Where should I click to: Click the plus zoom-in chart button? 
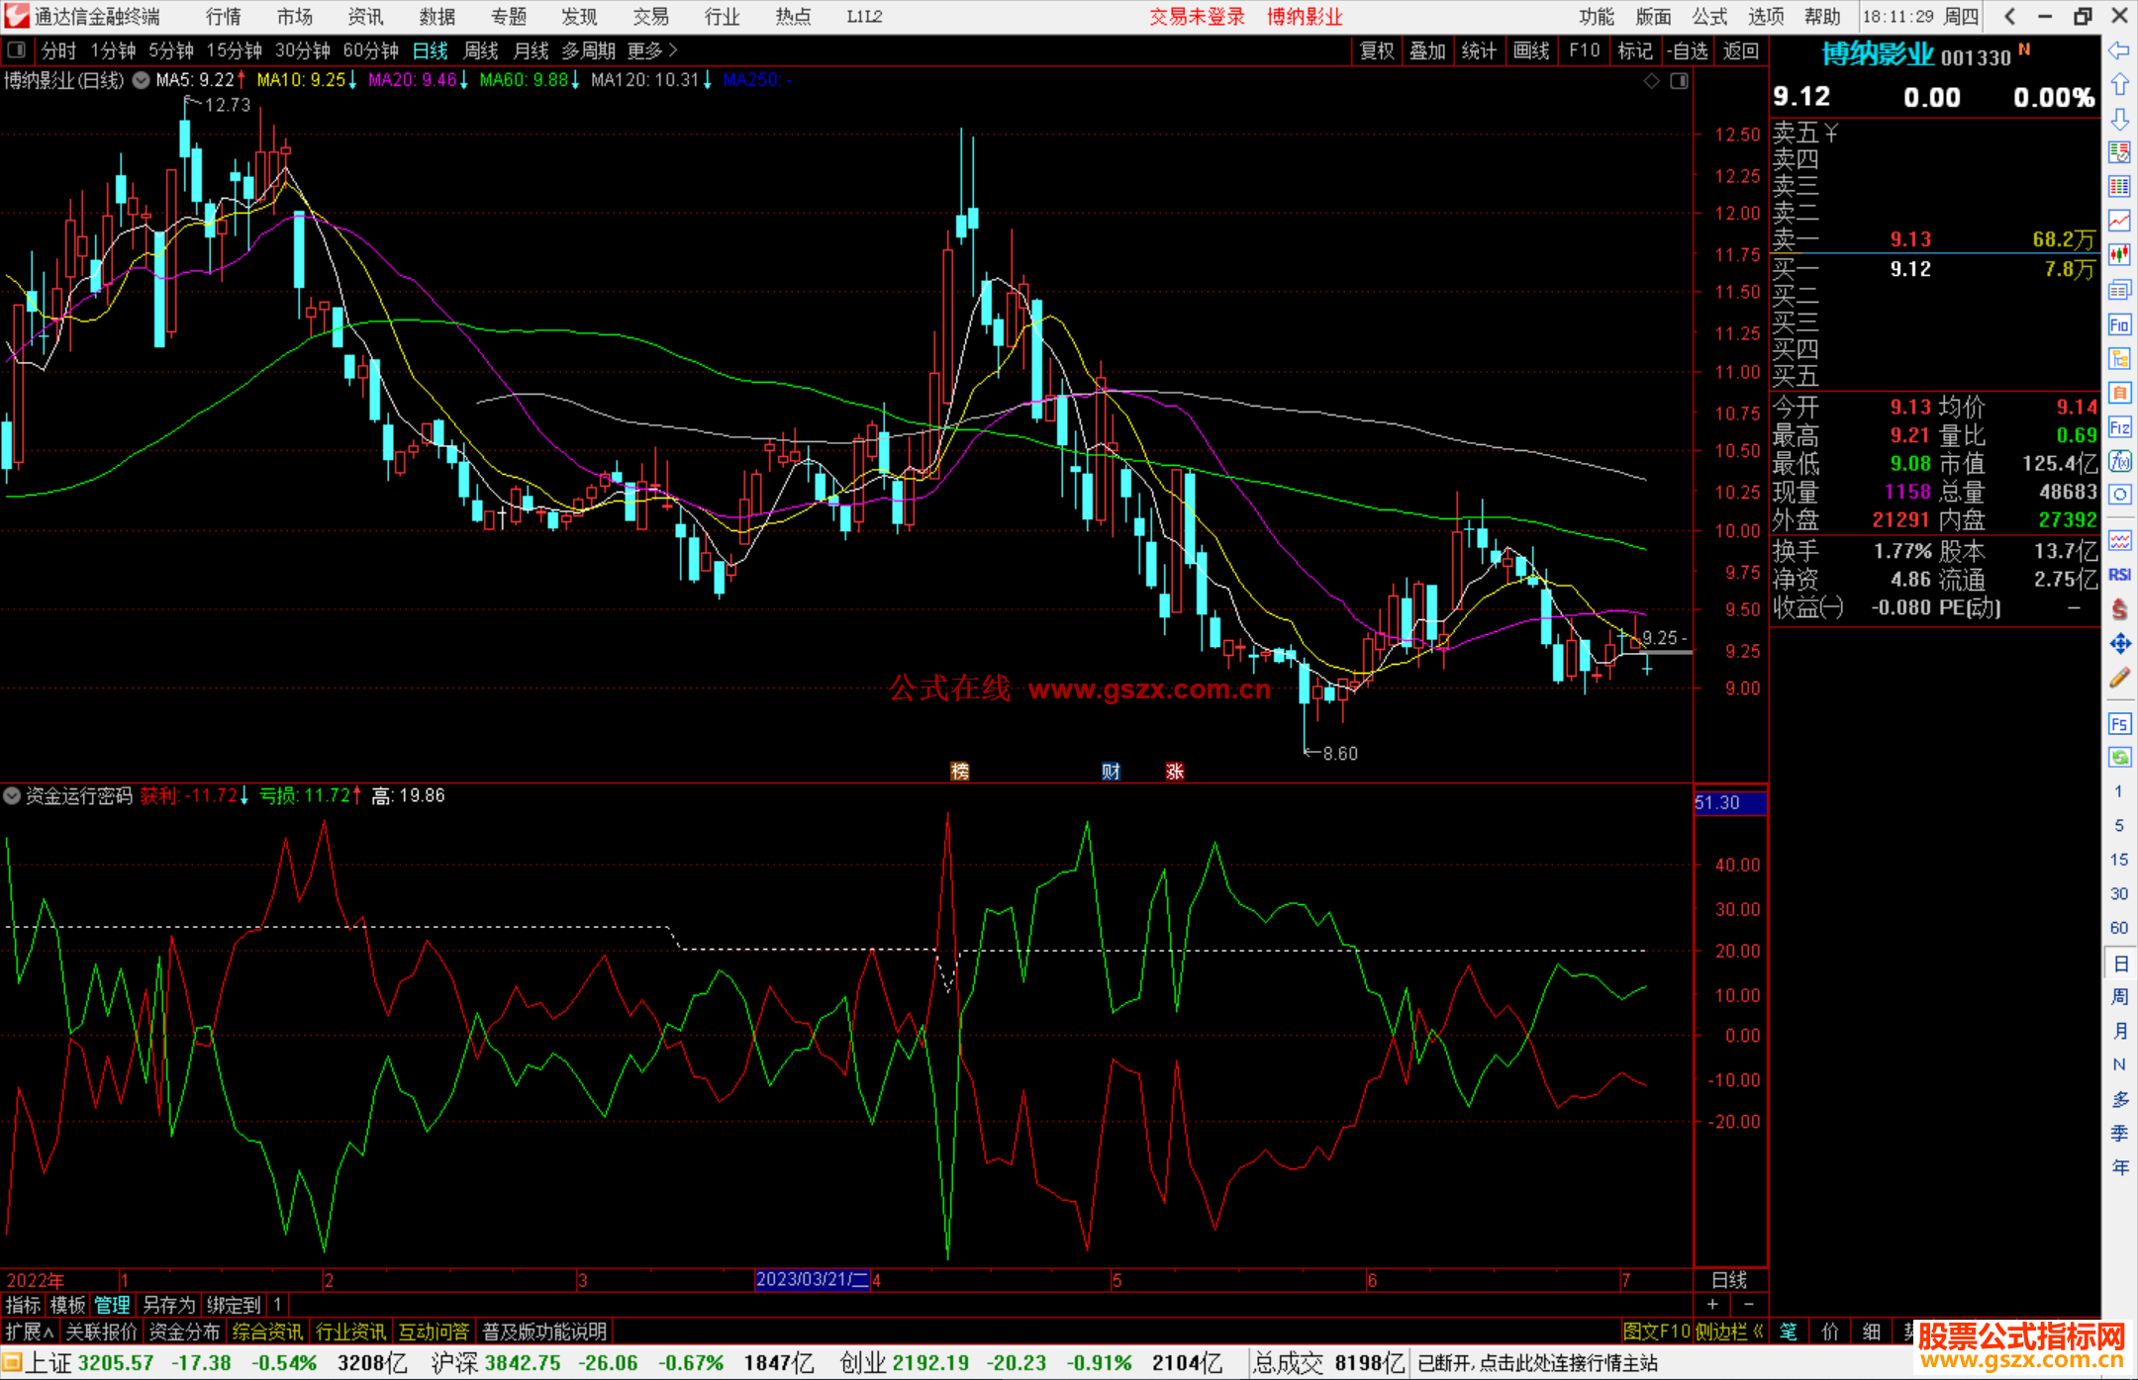point(1712,1304)
